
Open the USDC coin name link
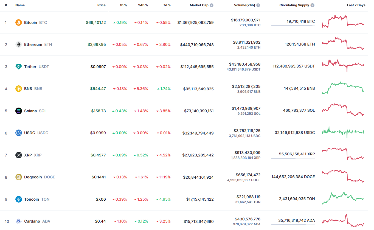[x=30, y=133]
